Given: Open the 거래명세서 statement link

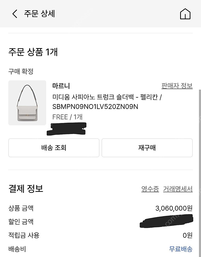Looking at the screenshot, I should [x=178, y=189].
